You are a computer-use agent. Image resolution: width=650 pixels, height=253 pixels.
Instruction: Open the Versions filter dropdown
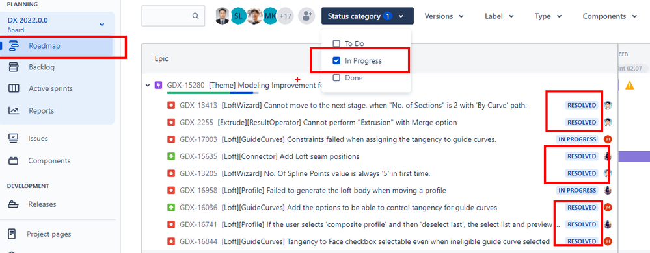click(x=444, y=16)
